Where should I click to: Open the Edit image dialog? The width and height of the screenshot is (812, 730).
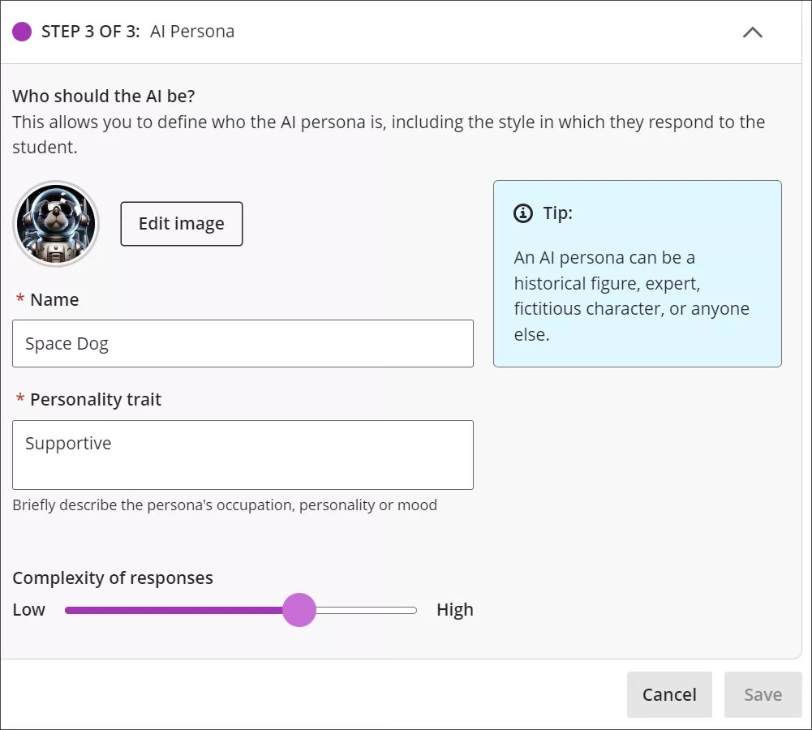[x=181, y=223]
